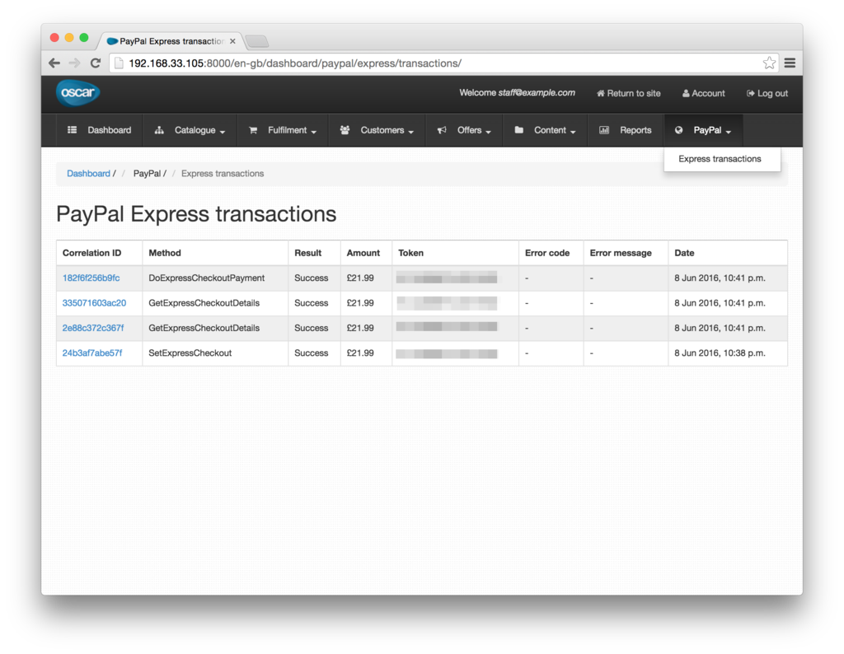This screenshot has width=844, height=654.
Task: Click Log out link
Action: pyautogui.click(x=767, y=94)
